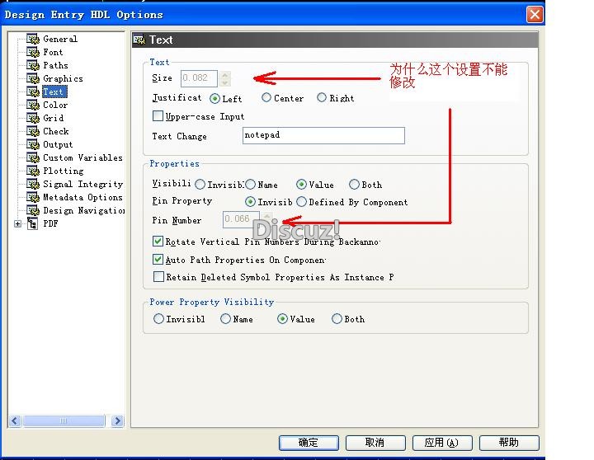Select Right justification
Image resolution: width=594 pixels, height=460 pixels.
click(322, 97)
